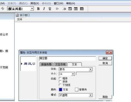Screen dimensions: 131x102
Task: Open the 其他(X) menu
Action: pyautogui.click(x=35, y=4)
